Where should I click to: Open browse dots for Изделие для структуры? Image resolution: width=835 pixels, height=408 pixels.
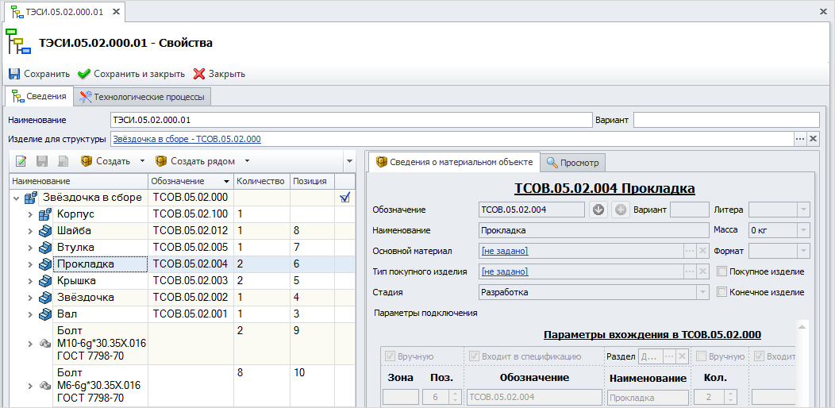pyautogui.click(x=799, y=139)
